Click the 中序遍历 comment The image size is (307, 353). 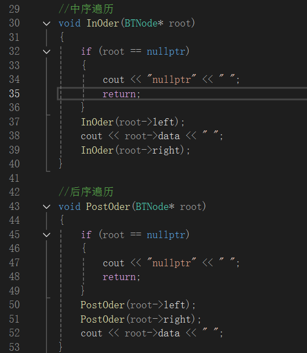(x=86, y=9)
